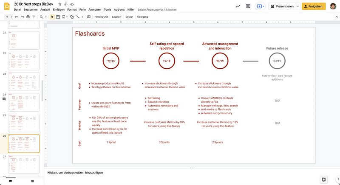Select the 'Q4/19' circle on the slide
340x185 pixels.
pos(277,61)
